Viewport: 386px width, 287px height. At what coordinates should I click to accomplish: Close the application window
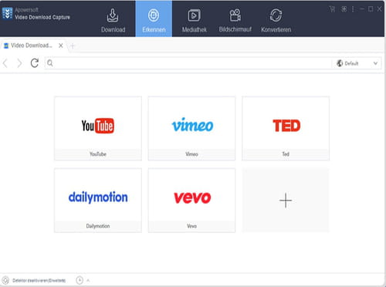[x=379, y=9]
